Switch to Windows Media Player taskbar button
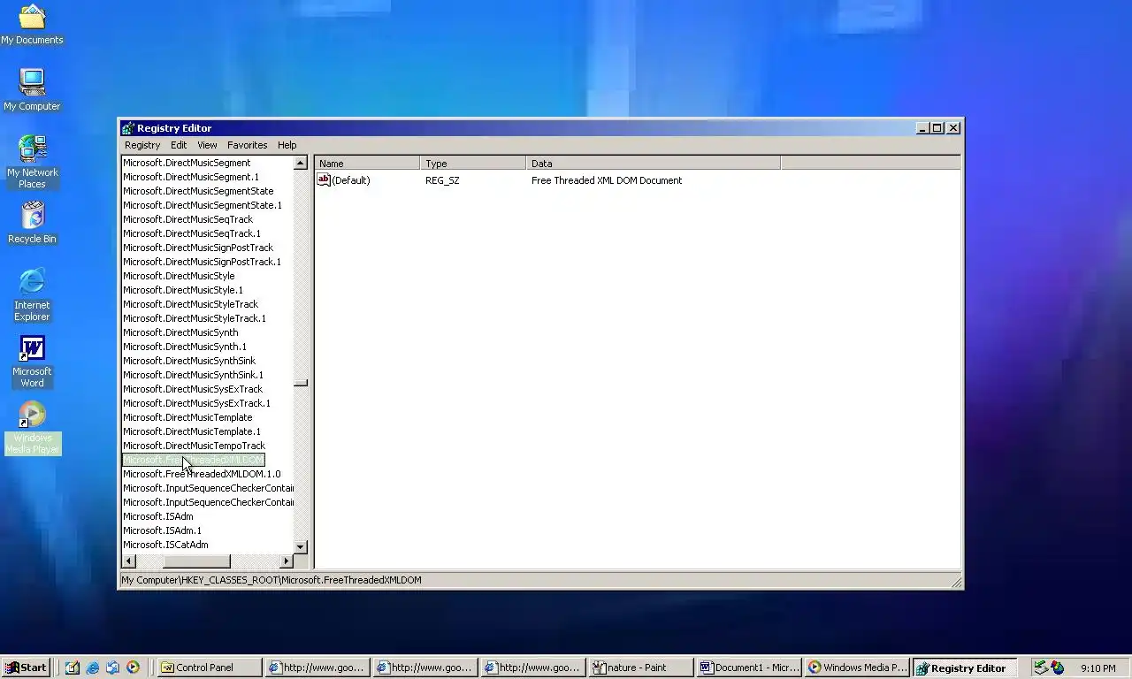 [x=857, y=668]
